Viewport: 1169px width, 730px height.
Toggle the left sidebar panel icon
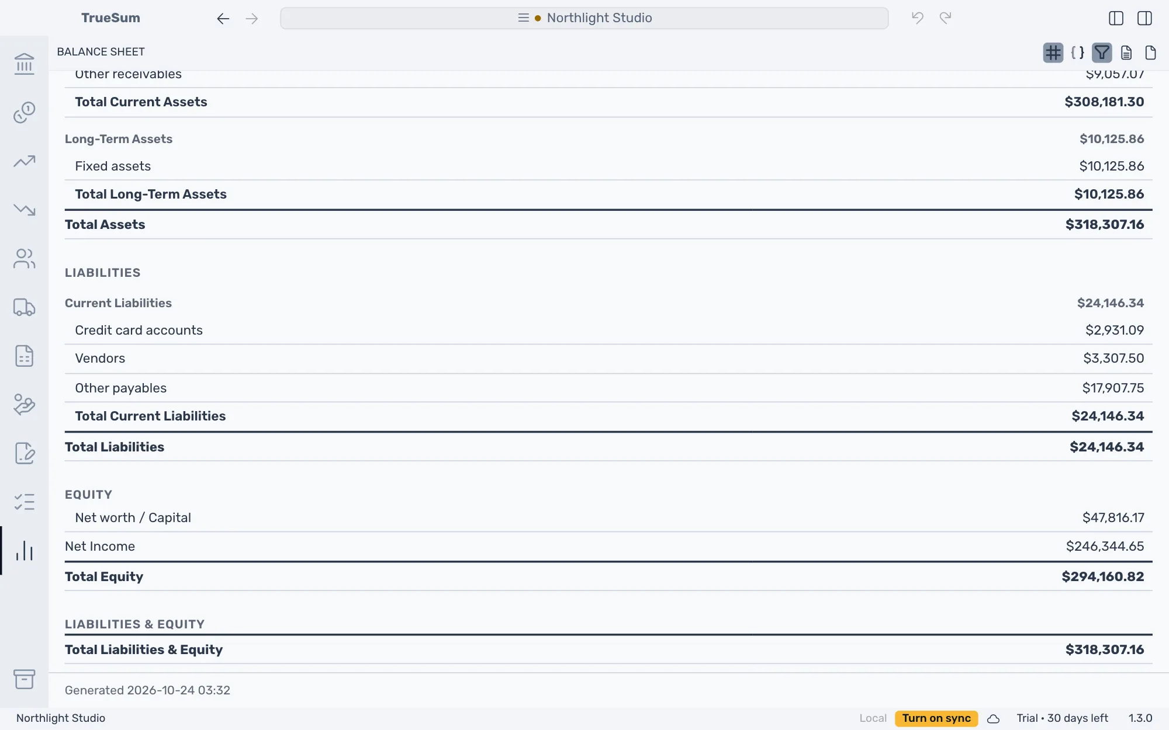[x=1116, y=18]
